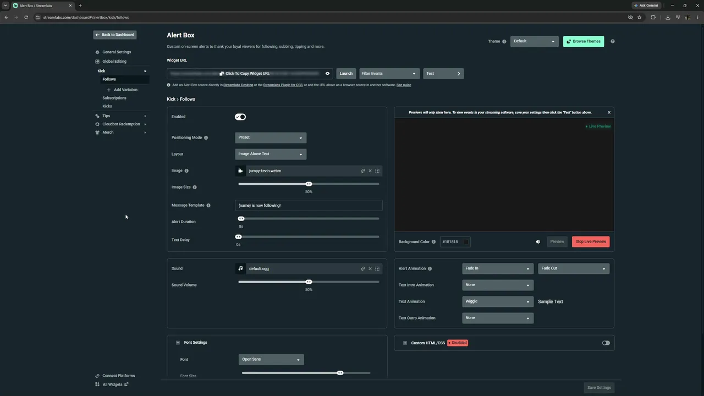Viewport: 704px width, 396px height.
Task: Open General Settings in the sidebar
Action: coord(117,52)
